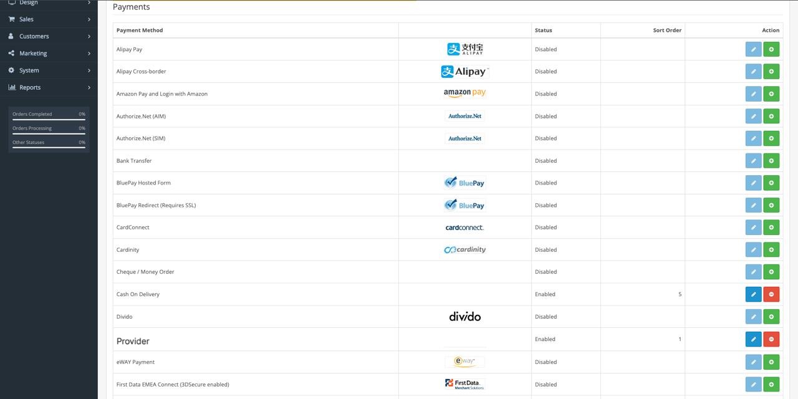This screenshot has width=798, height=399.
Task: Edit Cash On Delivery payment settings
Action: tap(753, 294)
